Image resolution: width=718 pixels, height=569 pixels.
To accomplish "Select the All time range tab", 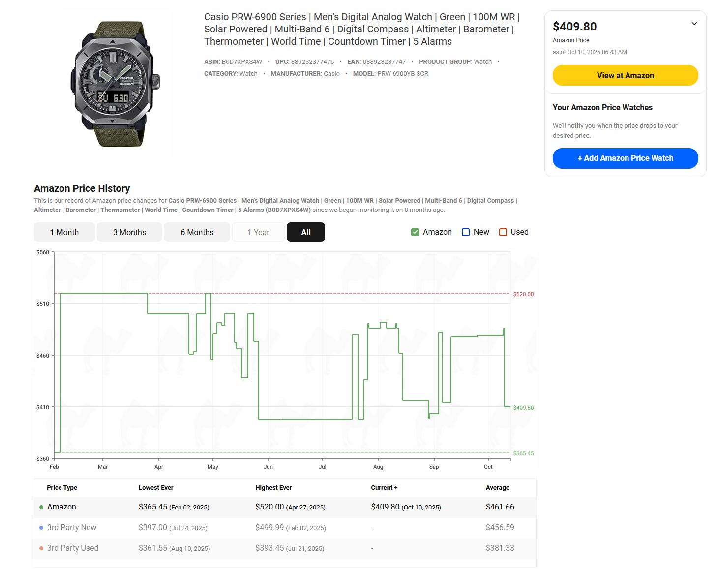I will [x=305, y=232].
